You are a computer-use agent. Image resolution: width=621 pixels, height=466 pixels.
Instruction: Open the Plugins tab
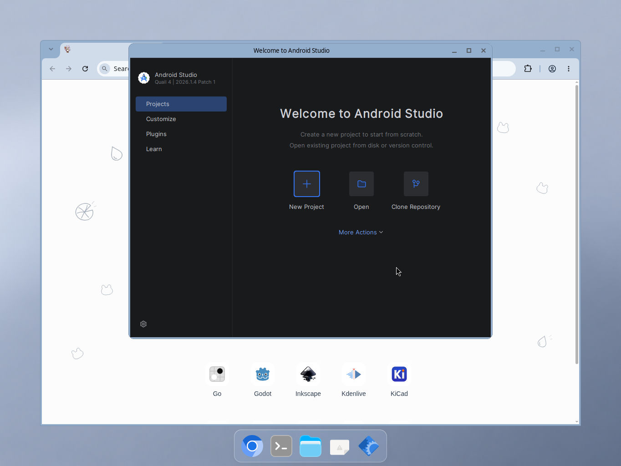click(x=181, y=134)
